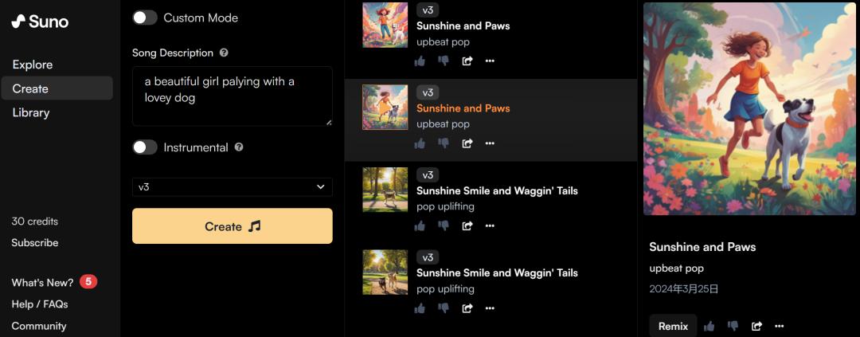This screenshot has width=860, height=337.
Task: Like the highlighted Sunshine and Paws song
Action: tap(420, 143)
